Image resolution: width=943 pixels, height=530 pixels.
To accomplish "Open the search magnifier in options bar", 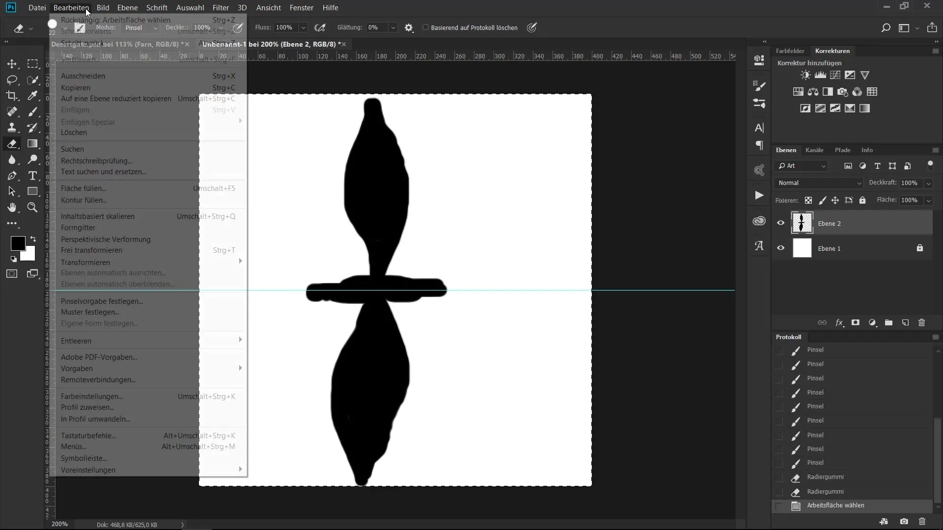I will (886, 28).
